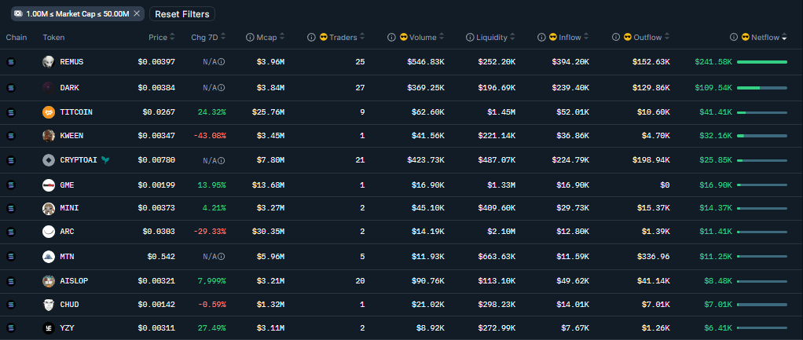Click the Solana chain icon for TITCOIN
Image resolution: width=803 pixels, height=340 pixels.
[11, 112]
